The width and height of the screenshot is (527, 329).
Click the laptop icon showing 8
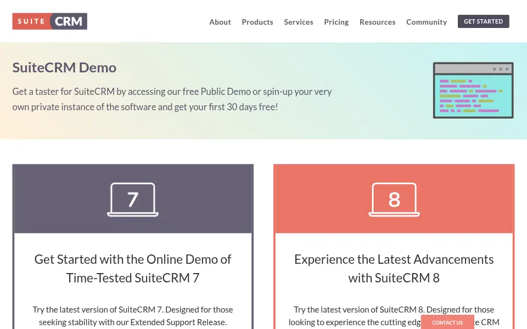[394, 200]
